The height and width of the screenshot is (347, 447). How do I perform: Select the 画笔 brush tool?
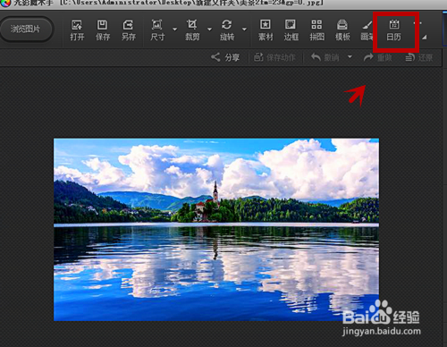click(367, 30)
